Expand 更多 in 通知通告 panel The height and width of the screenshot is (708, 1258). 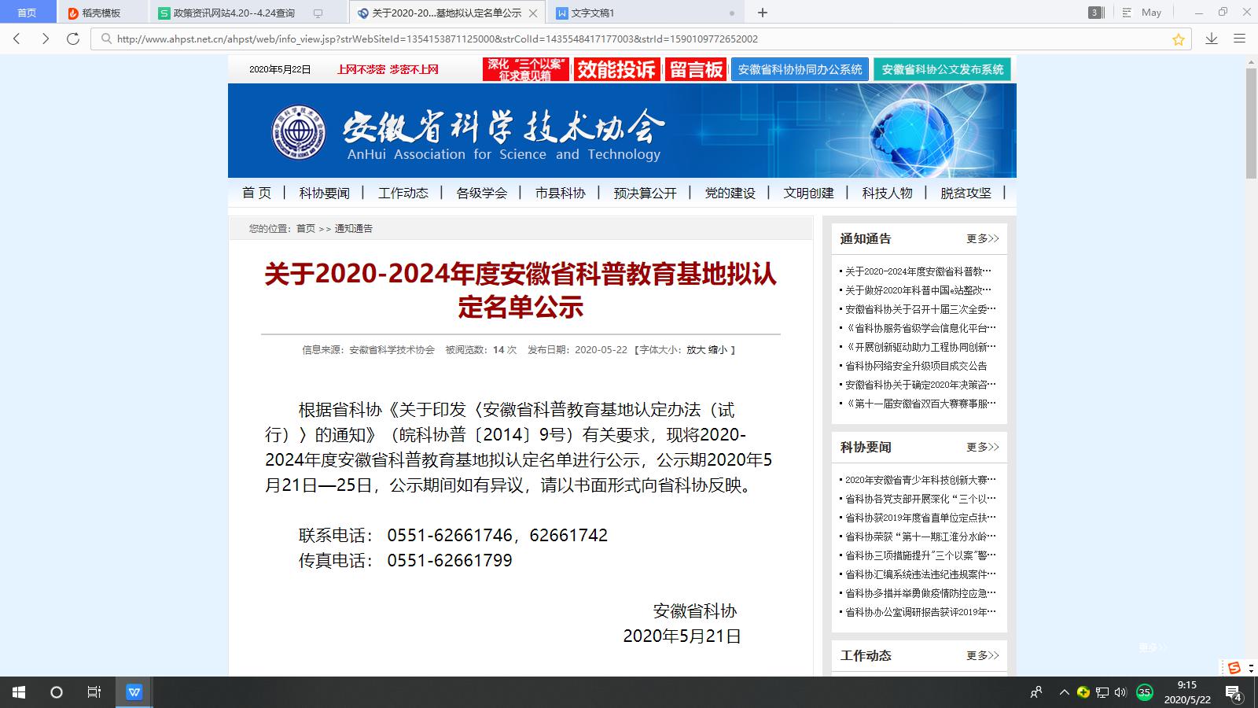pyautogui.click(x=983, y=238)
